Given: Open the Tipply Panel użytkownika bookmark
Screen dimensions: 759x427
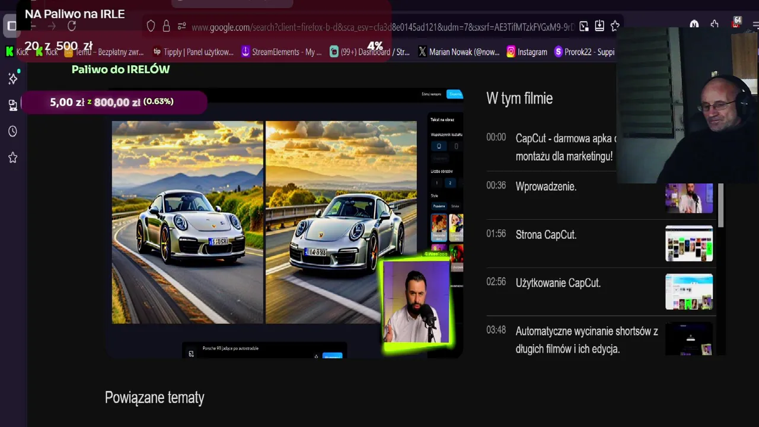Looking at the screenshot, I should pyautogui.click(x=193, y=52).
